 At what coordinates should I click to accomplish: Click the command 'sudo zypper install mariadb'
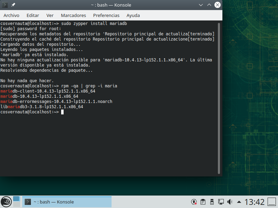(x=94, y=24)
